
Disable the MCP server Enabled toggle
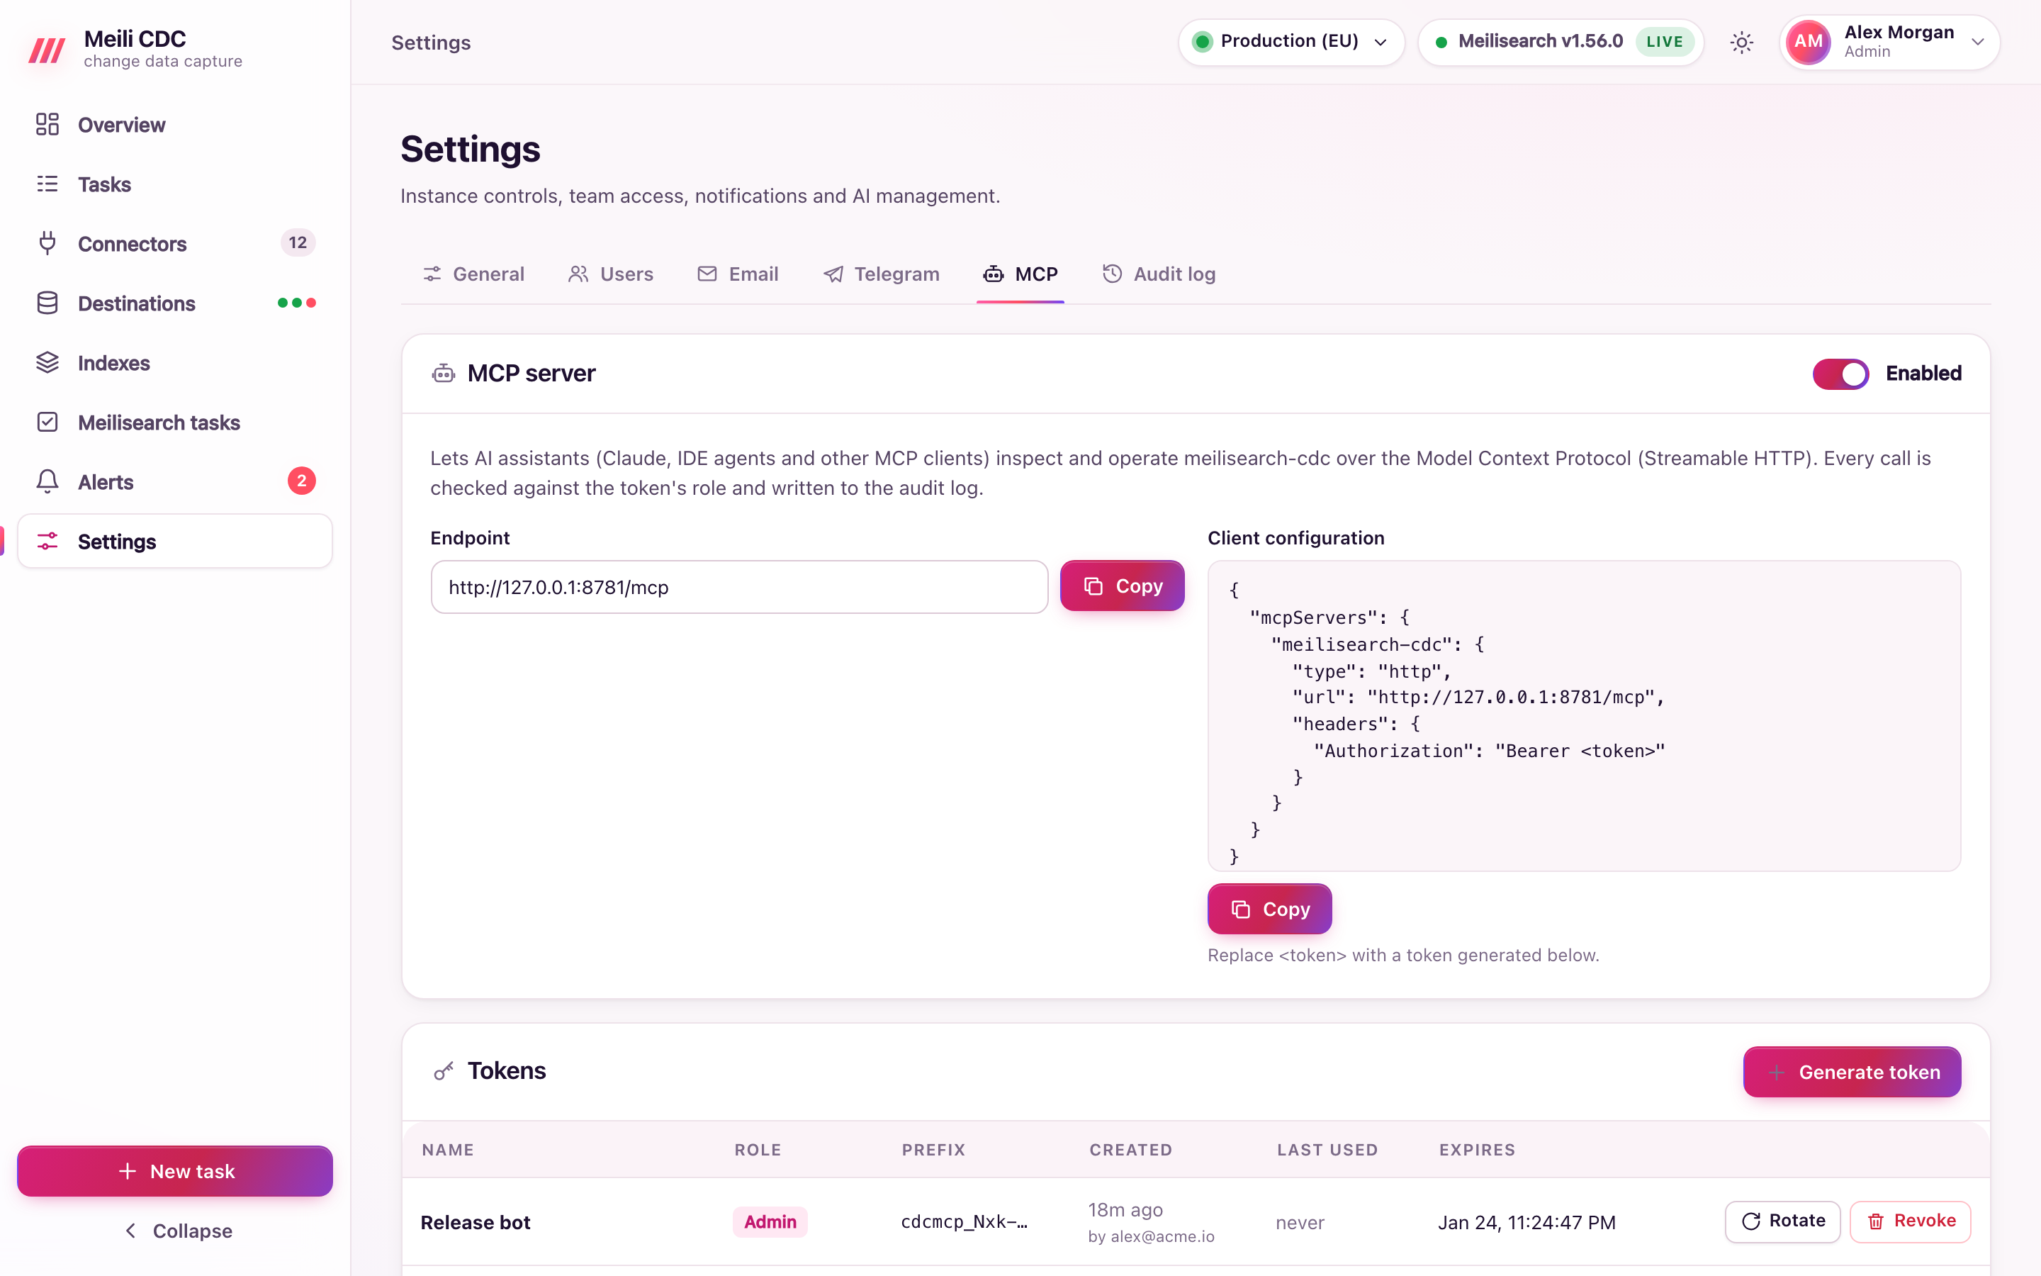(1840, 374)
